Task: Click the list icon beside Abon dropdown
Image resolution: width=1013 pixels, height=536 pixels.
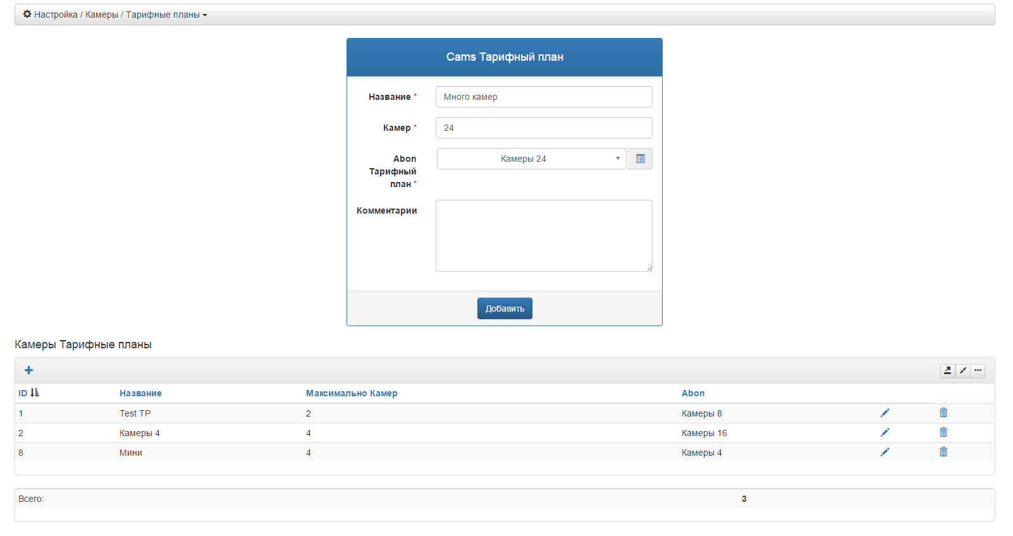Action: [x=640, y=159]
